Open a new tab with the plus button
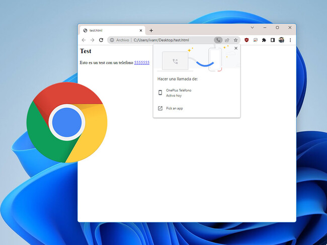This screenshot has height=245, width=327. pos(151,31)
